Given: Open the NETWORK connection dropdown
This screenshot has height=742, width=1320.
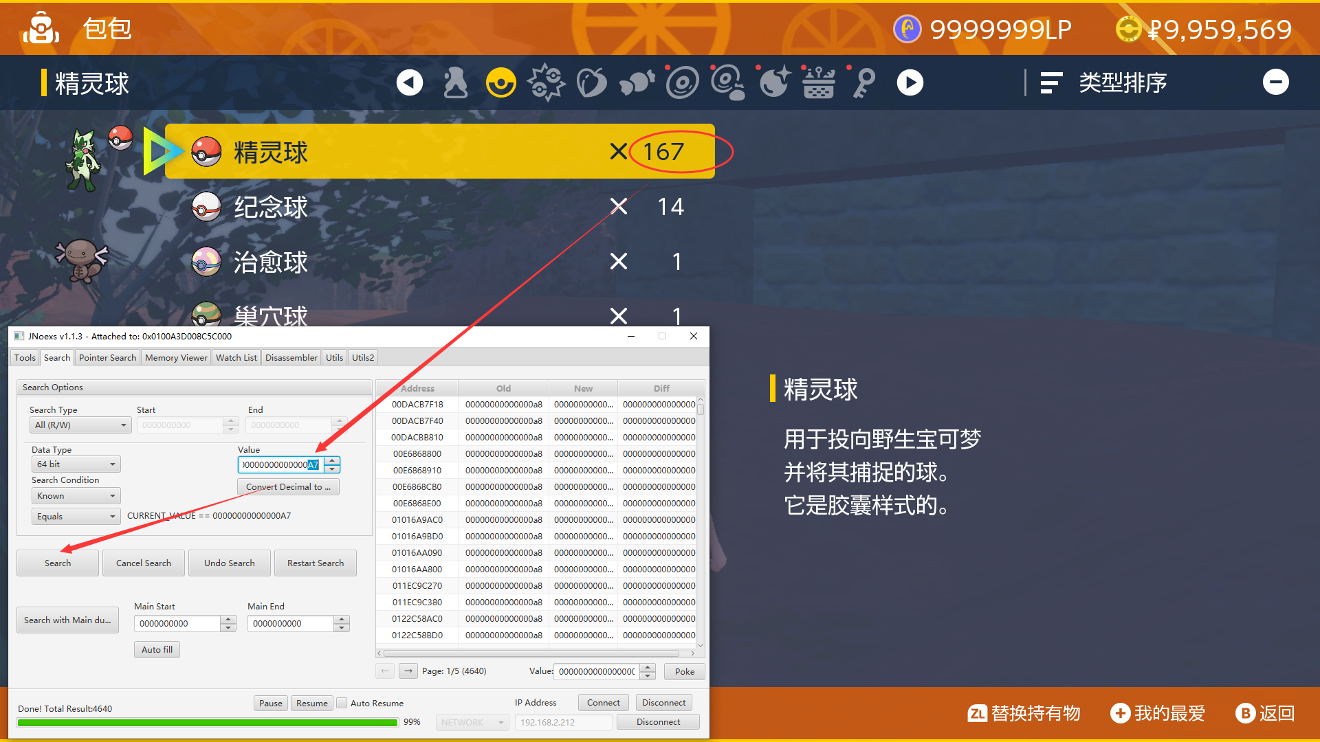Looking at the screenshot, I should [472, 722].
